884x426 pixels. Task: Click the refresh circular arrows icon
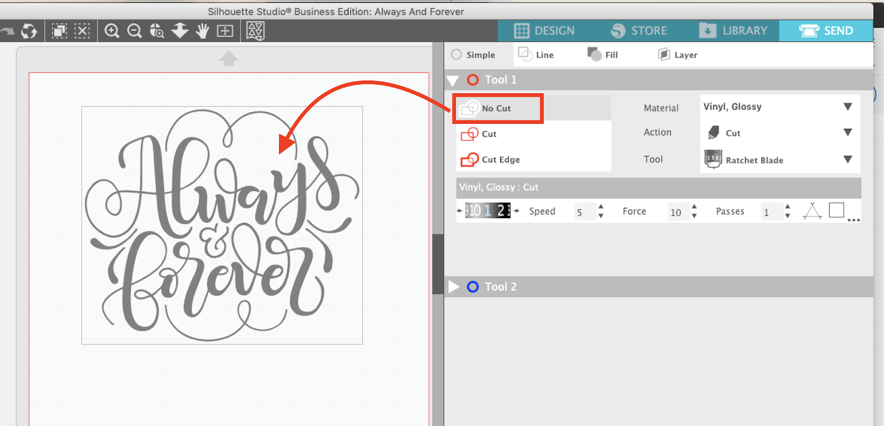[x=29, y=31]
